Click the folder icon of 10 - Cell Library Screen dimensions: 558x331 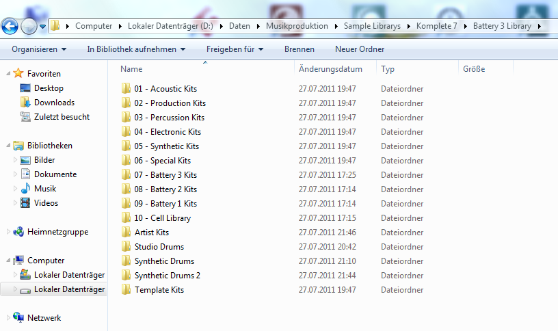point(126,217)
